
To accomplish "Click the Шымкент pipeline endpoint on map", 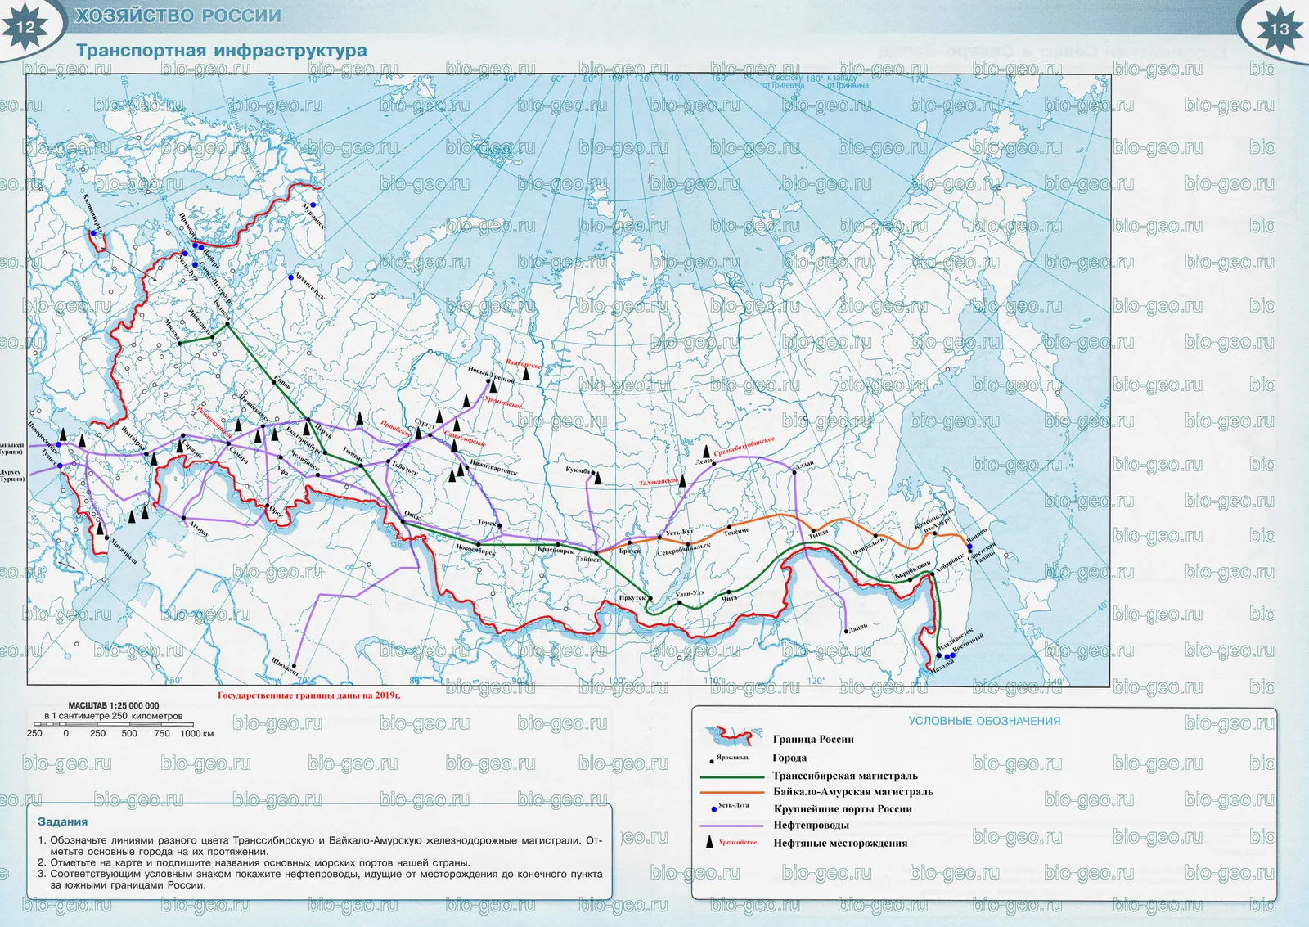I will 295,666.
